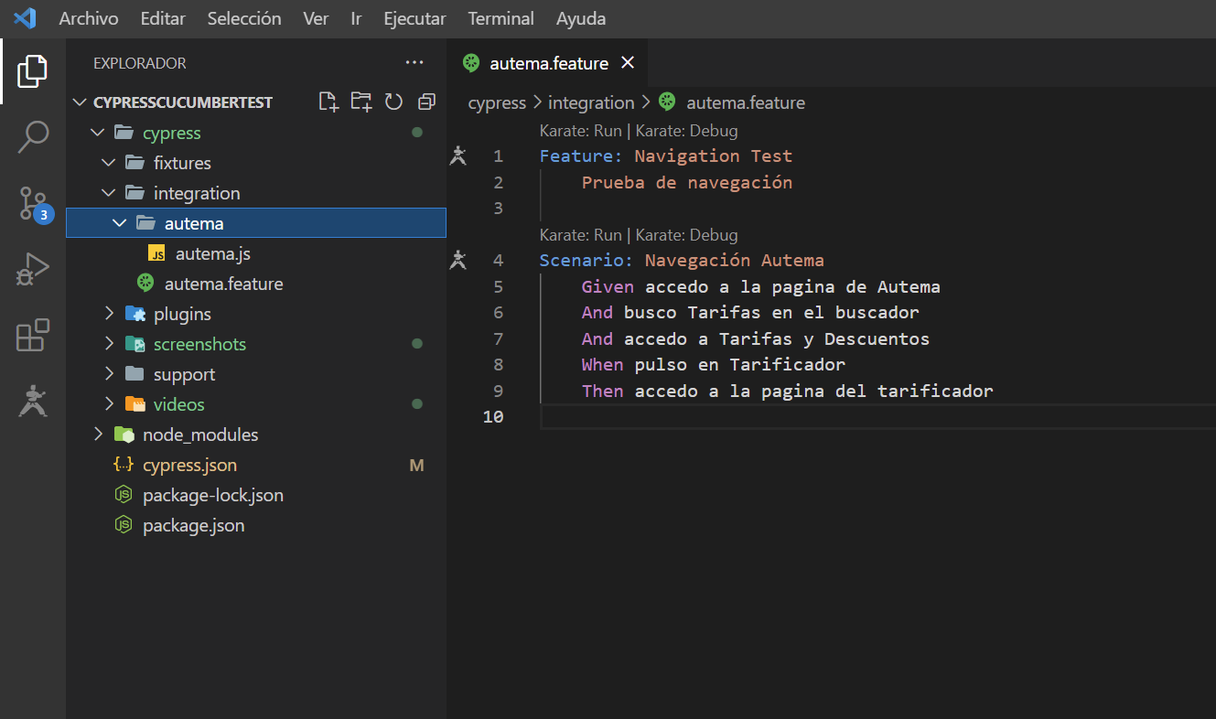The image size is (1216, 719).
Task: Select the autema.feature editor tab
Action: coord(548,63)
